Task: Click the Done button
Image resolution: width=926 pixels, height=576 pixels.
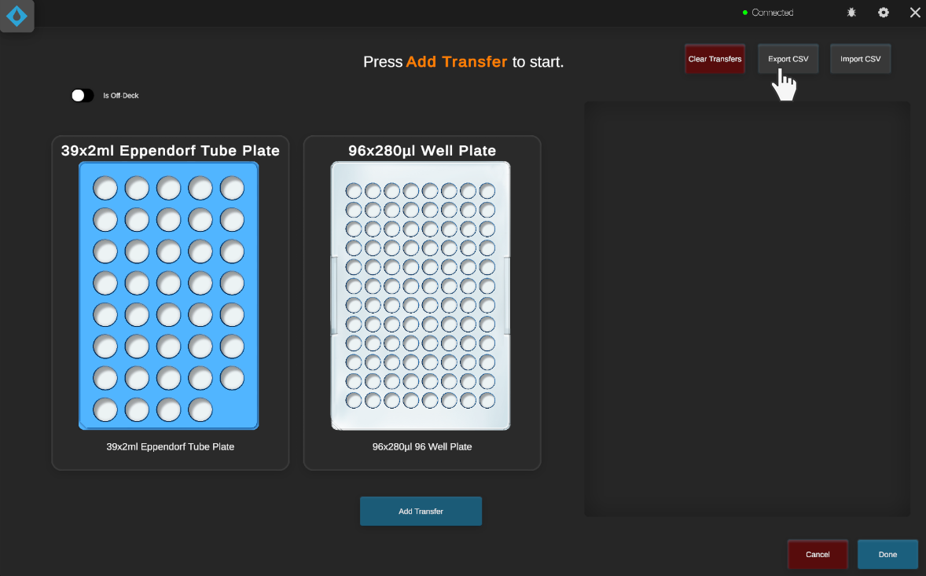Action: (x=887, y=554)
